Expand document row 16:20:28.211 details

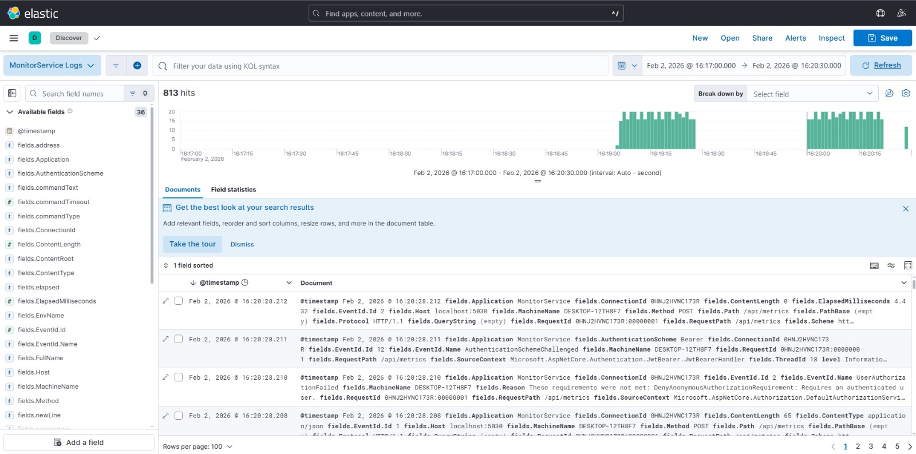pos(165,339)
